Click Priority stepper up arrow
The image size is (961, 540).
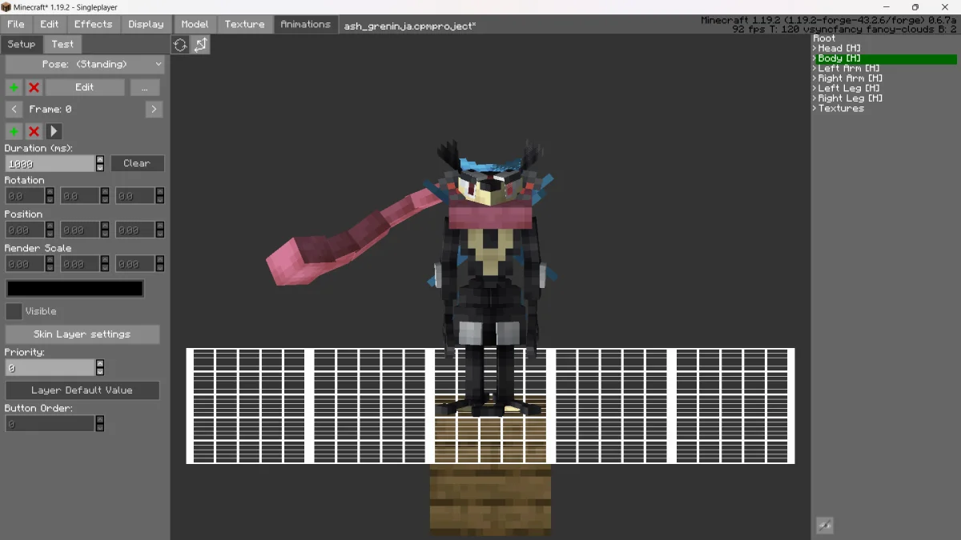(100, 363)
